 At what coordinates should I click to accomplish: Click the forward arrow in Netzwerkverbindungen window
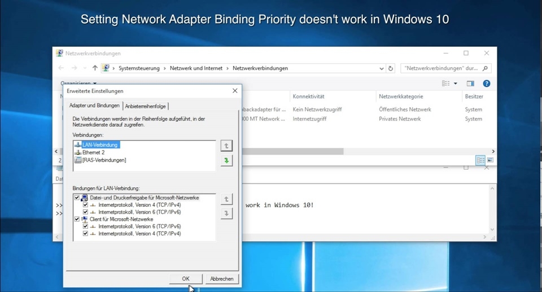click(x=74, y=68)
